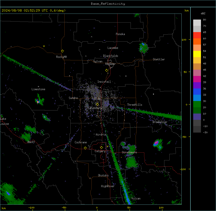Click the yellow diamond marker south of RedDeer
This screenshot has height=211, width=216.
[x=107, y=70]
